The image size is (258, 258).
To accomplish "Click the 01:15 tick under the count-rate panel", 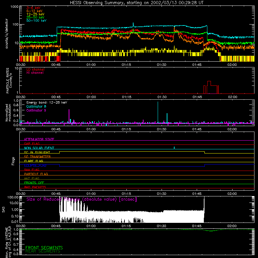I will [126, 65].
